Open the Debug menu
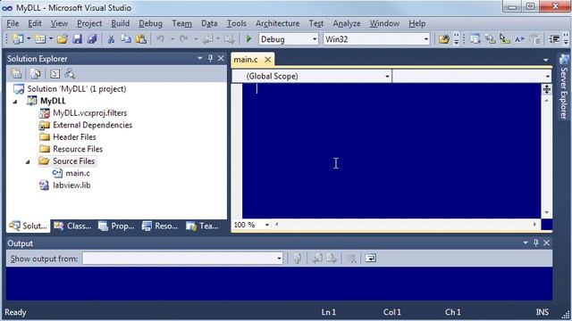The width and height of the screenshot is (572, 321). coord(150,23)
